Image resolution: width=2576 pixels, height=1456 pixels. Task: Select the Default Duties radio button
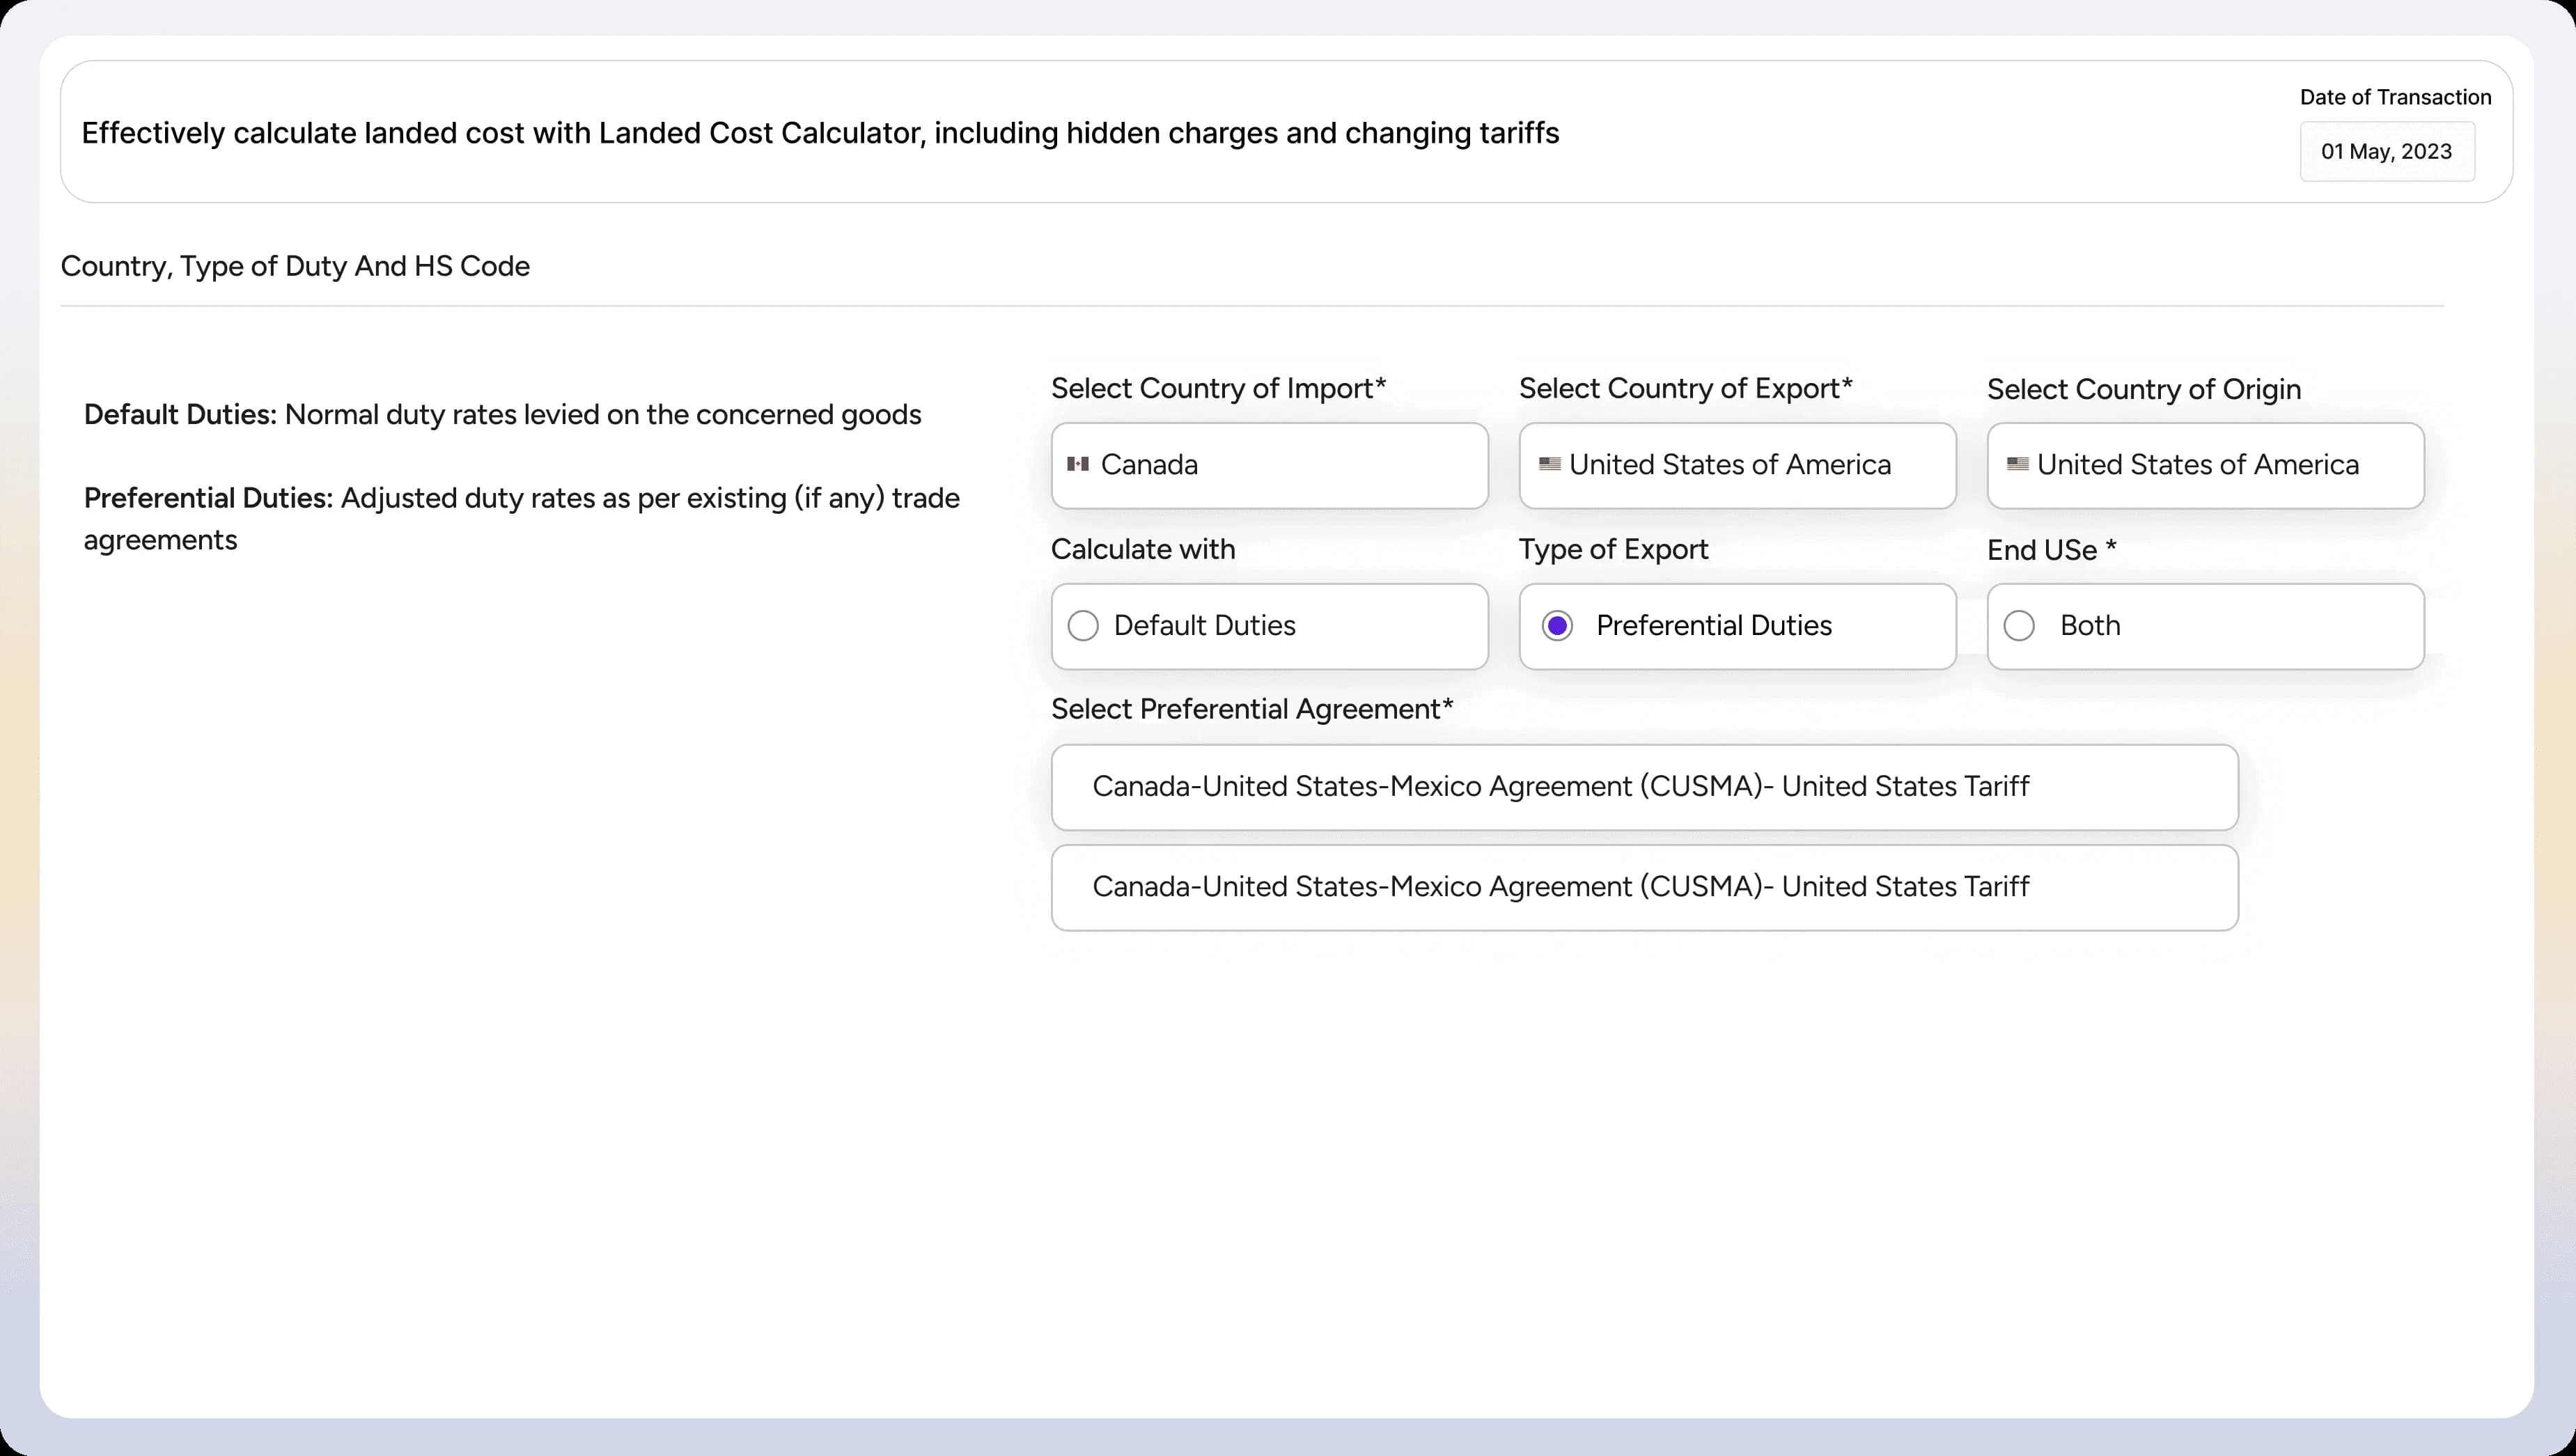click(1083, 625)
